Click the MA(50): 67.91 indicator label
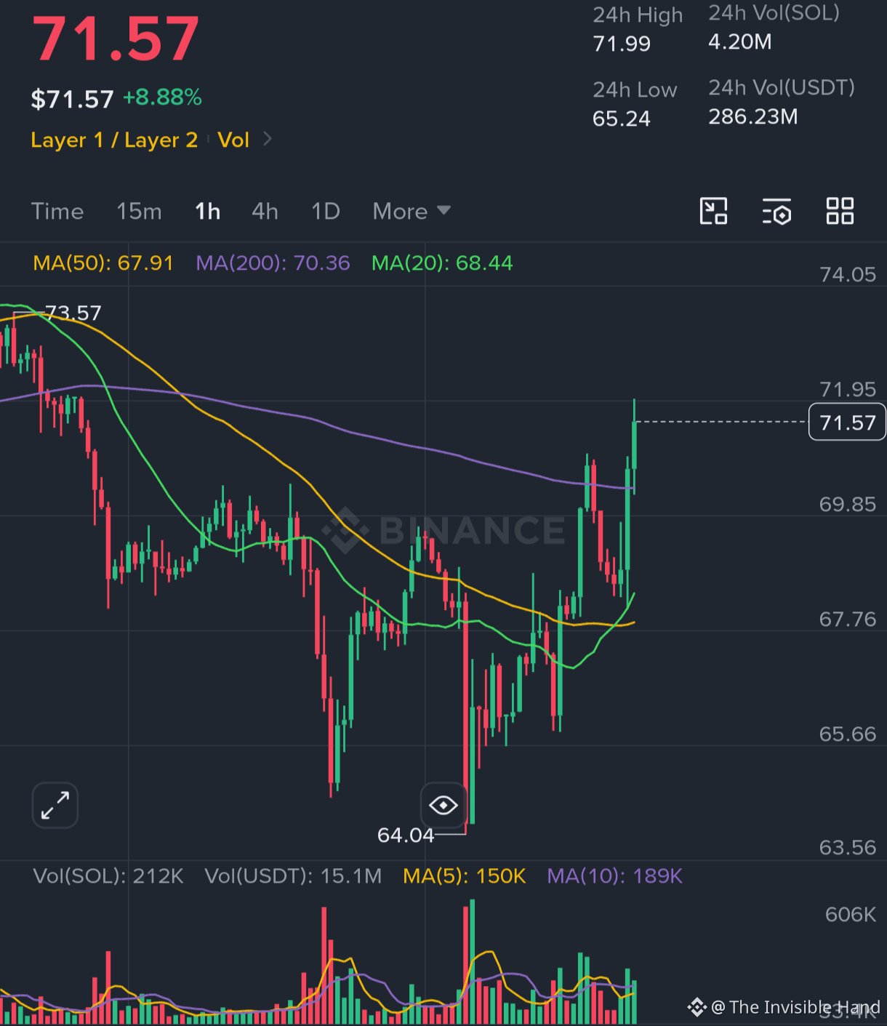This screenshot has width=887, height=1026. tap(103, 262)
